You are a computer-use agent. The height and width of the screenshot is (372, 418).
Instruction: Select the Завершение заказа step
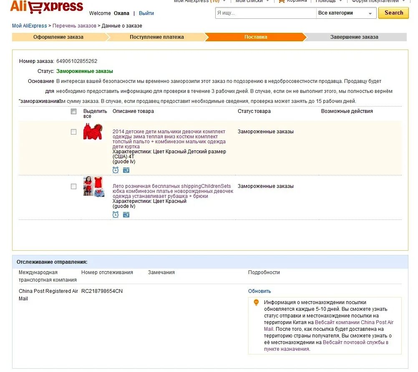(x=354, y=37)
